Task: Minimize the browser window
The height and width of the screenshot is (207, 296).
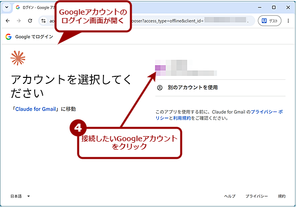Action: [x=260, y=8]
